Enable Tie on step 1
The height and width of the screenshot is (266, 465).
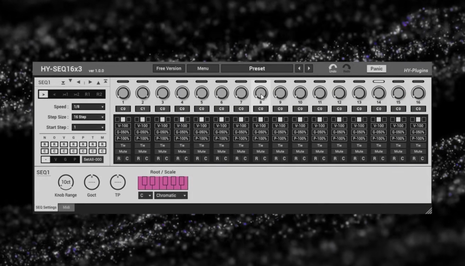point(123,145)
